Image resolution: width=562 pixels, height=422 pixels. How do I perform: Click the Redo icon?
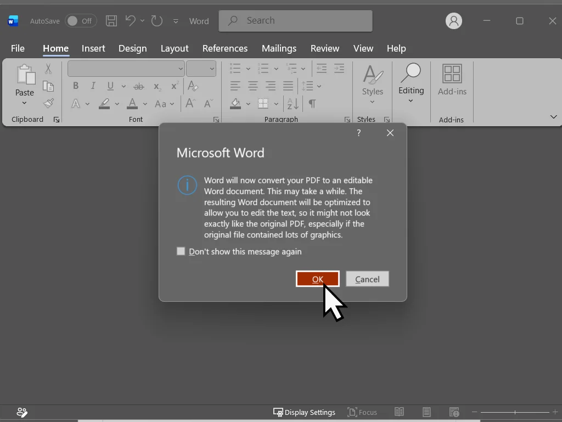tap(156, 21)
